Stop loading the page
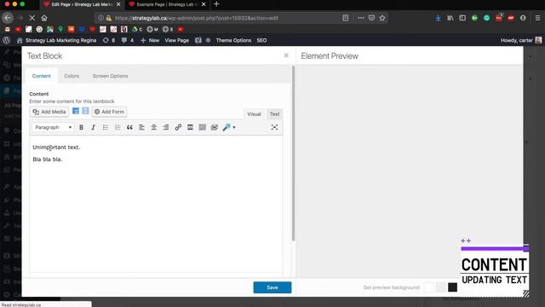 coord(32,18)
